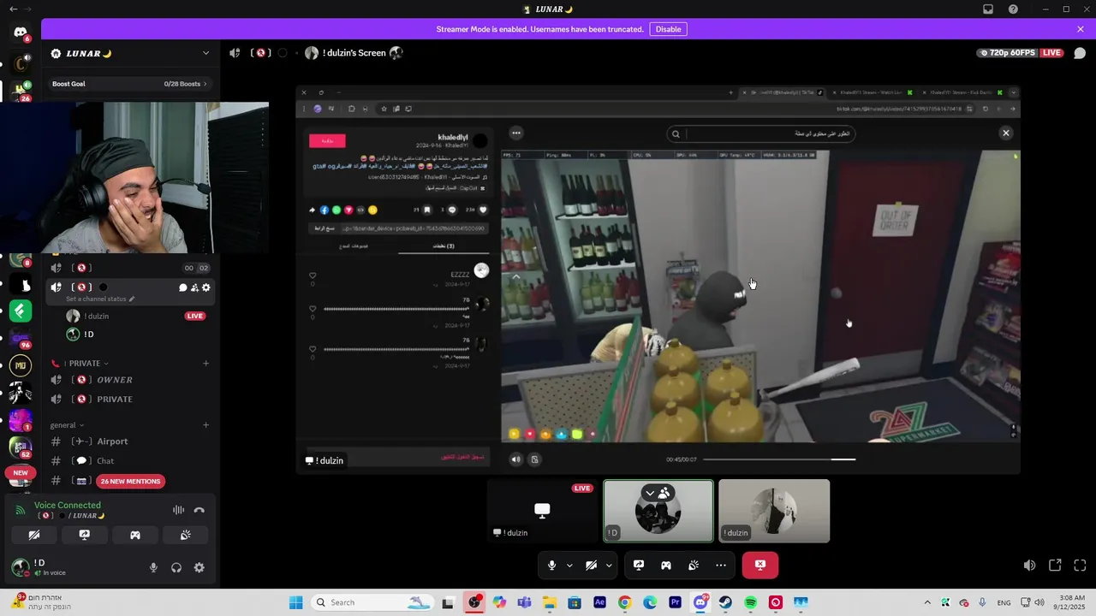Open the white cat server icon
The image size is (1096, 616).
pos(21,285)
